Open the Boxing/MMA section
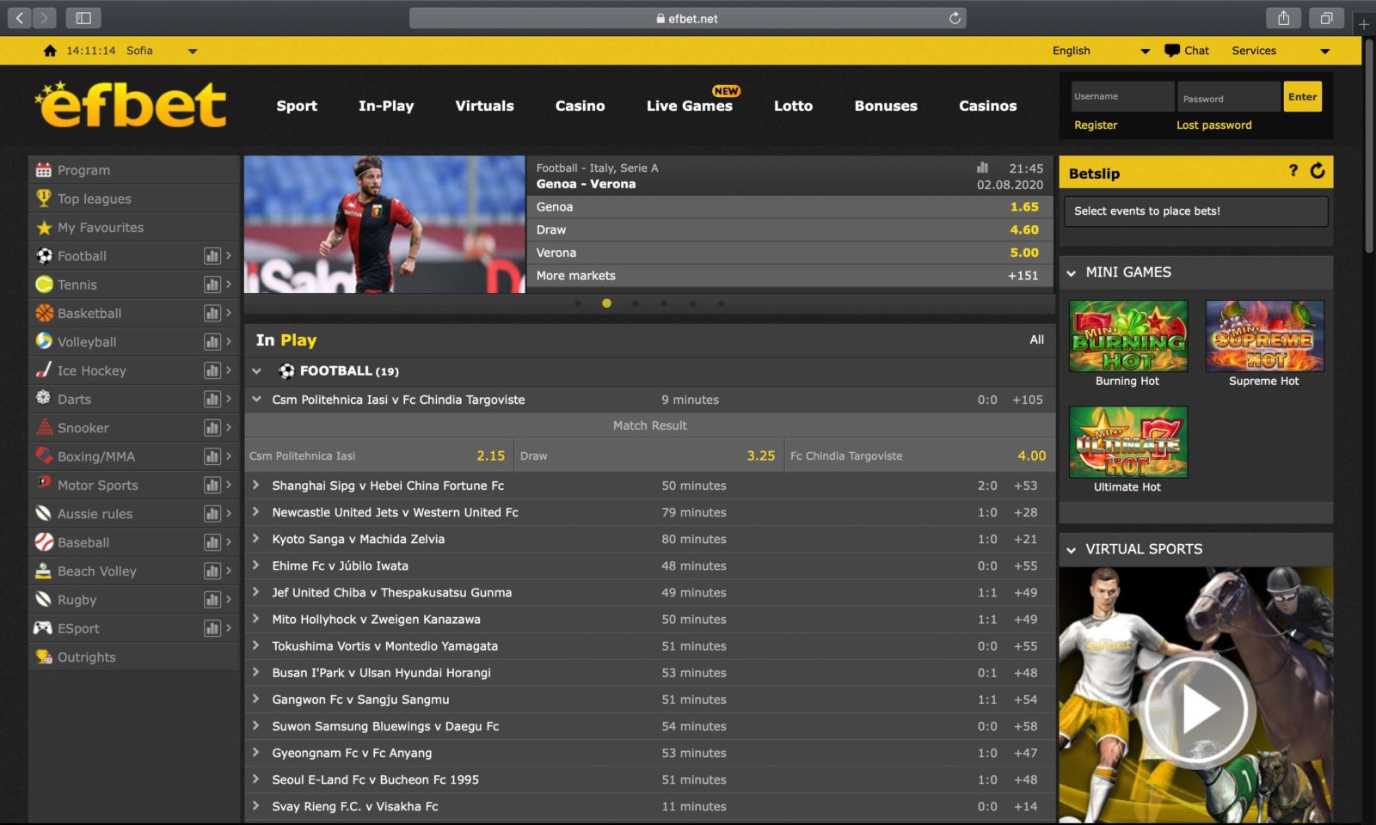 95,456
